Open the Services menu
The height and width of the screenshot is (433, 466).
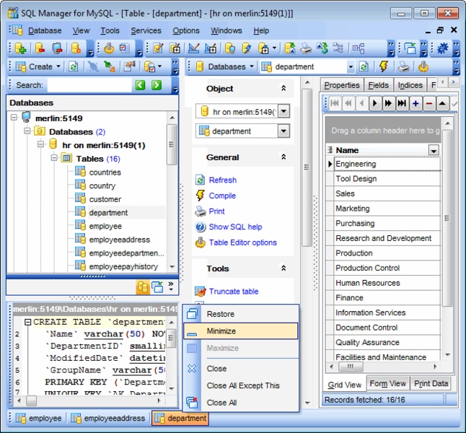(146, 30)
